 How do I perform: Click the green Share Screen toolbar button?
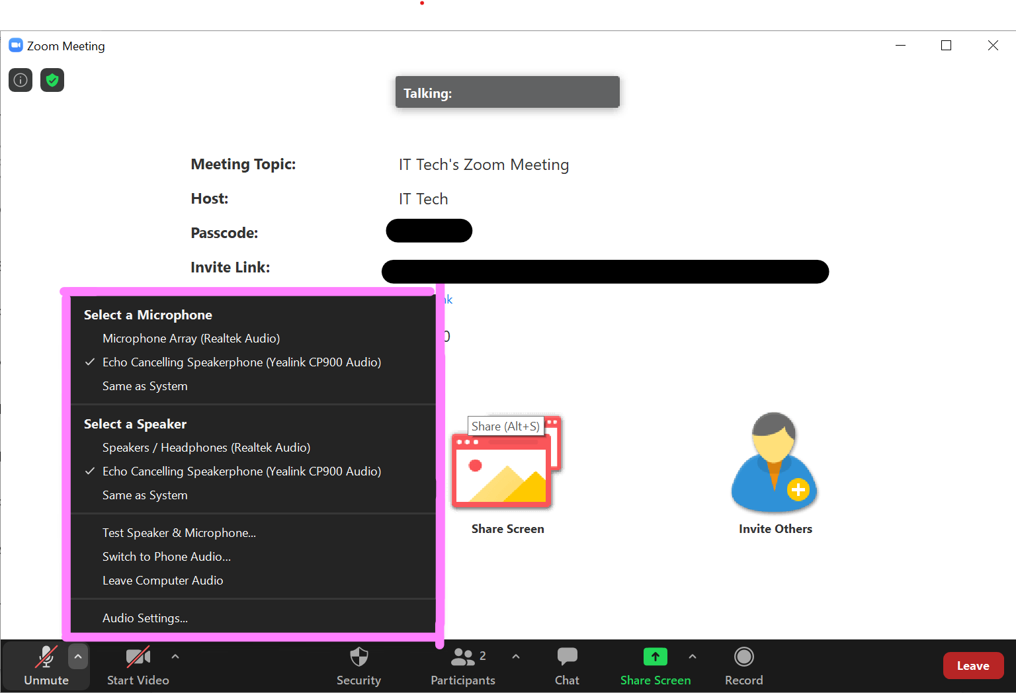[656, 666]
